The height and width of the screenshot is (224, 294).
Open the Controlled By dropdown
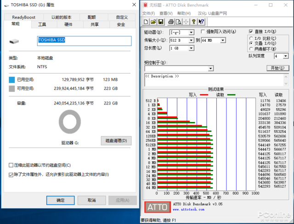pos(210,69)
